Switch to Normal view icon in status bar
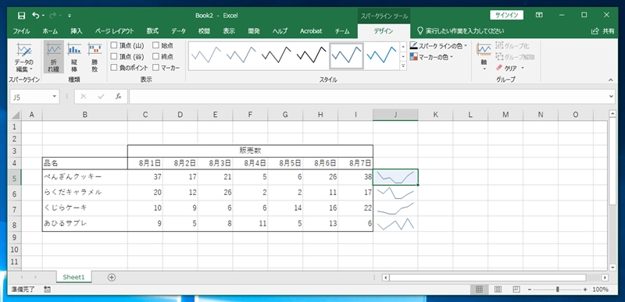Viewport: 625px width, 302px height. pos(479,290)
